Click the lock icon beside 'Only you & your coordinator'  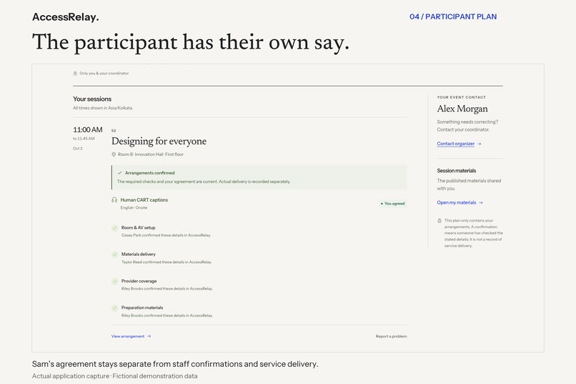point(75,73)
